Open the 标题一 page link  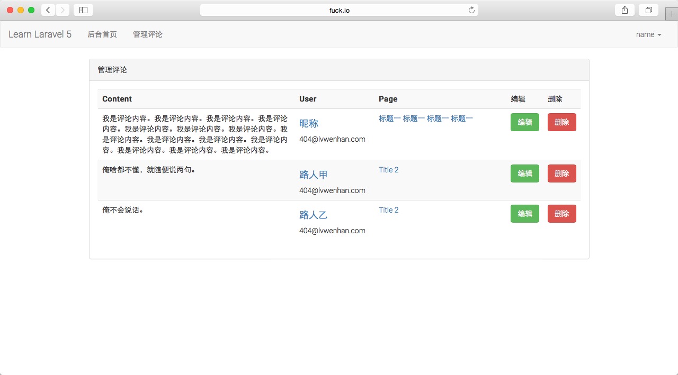426,118
